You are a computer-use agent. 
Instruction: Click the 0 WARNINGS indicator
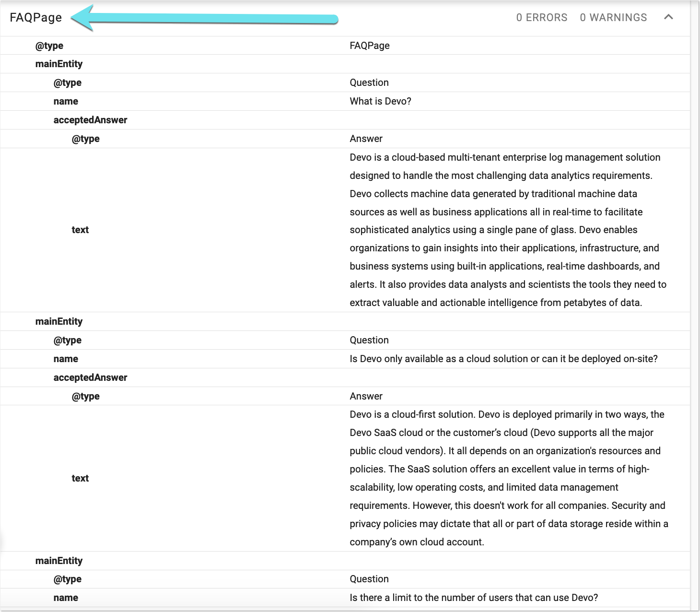(x=613, y=18)
